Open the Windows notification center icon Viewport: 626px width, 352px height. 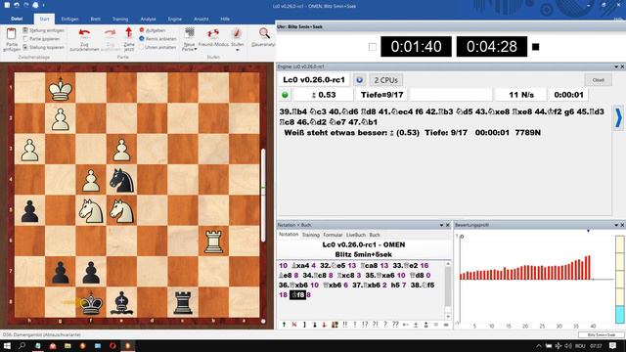613,345
